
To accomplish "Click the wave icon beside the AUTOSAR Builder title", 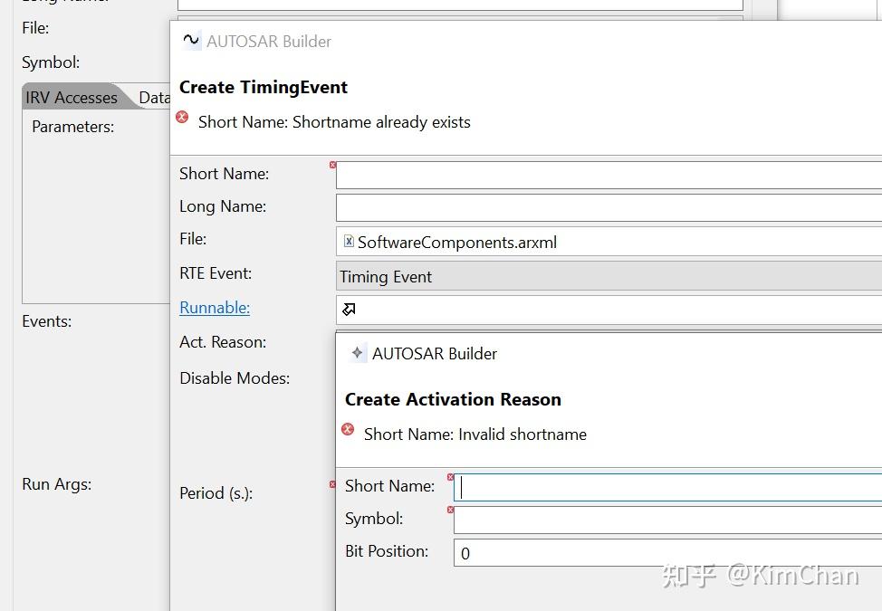I will pos(191,40).
